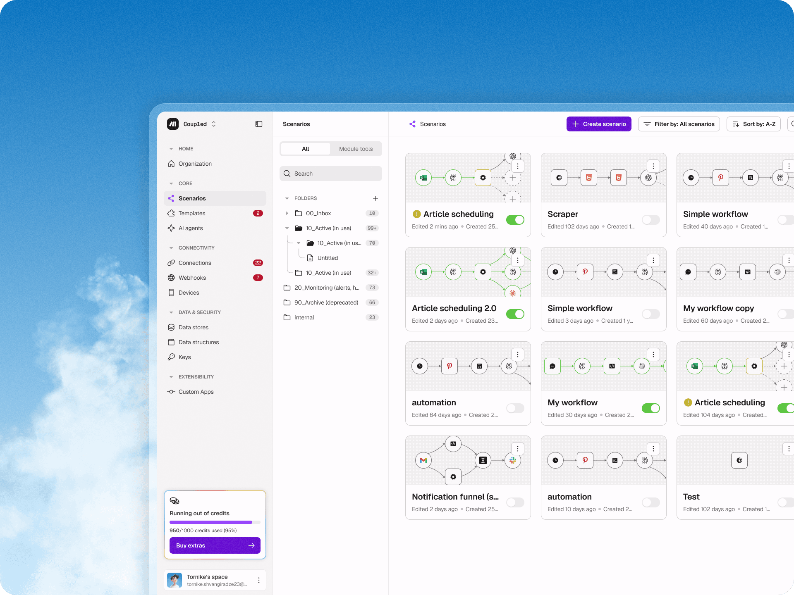The height and width of the screenshot is (595, 794).
Task: Click Gmail module in Notification funnel
Action: point(423,460)
